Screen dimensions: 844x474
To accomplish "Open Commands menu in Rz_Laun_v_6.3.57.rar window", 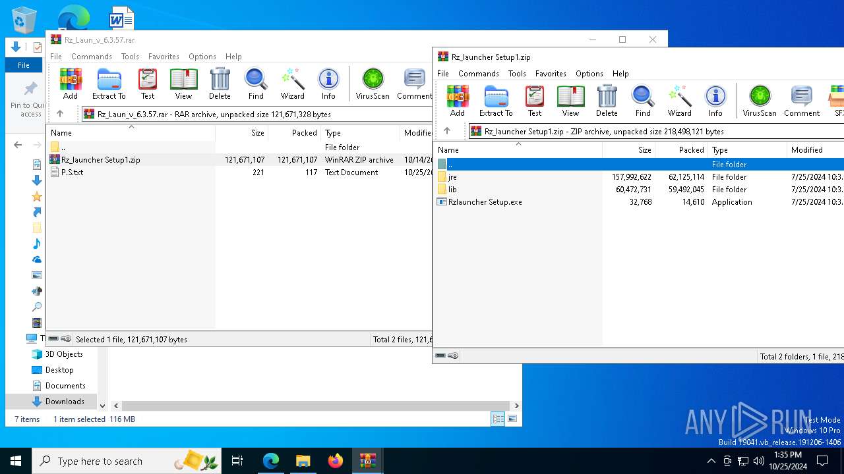I will (x=92, y=57).
